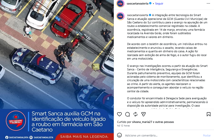
Task: Open silvana_maria27 profile link
Action: pyautogui.click(x=142, y=122)
